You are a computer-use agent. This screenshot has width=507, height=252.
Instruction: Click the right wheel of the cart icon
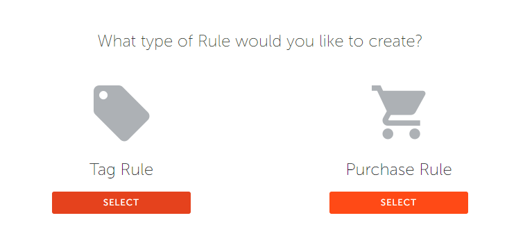(415, 133)
